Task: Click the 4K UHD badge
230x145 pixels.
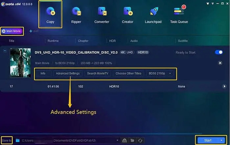Action: (x=127, y=52)
